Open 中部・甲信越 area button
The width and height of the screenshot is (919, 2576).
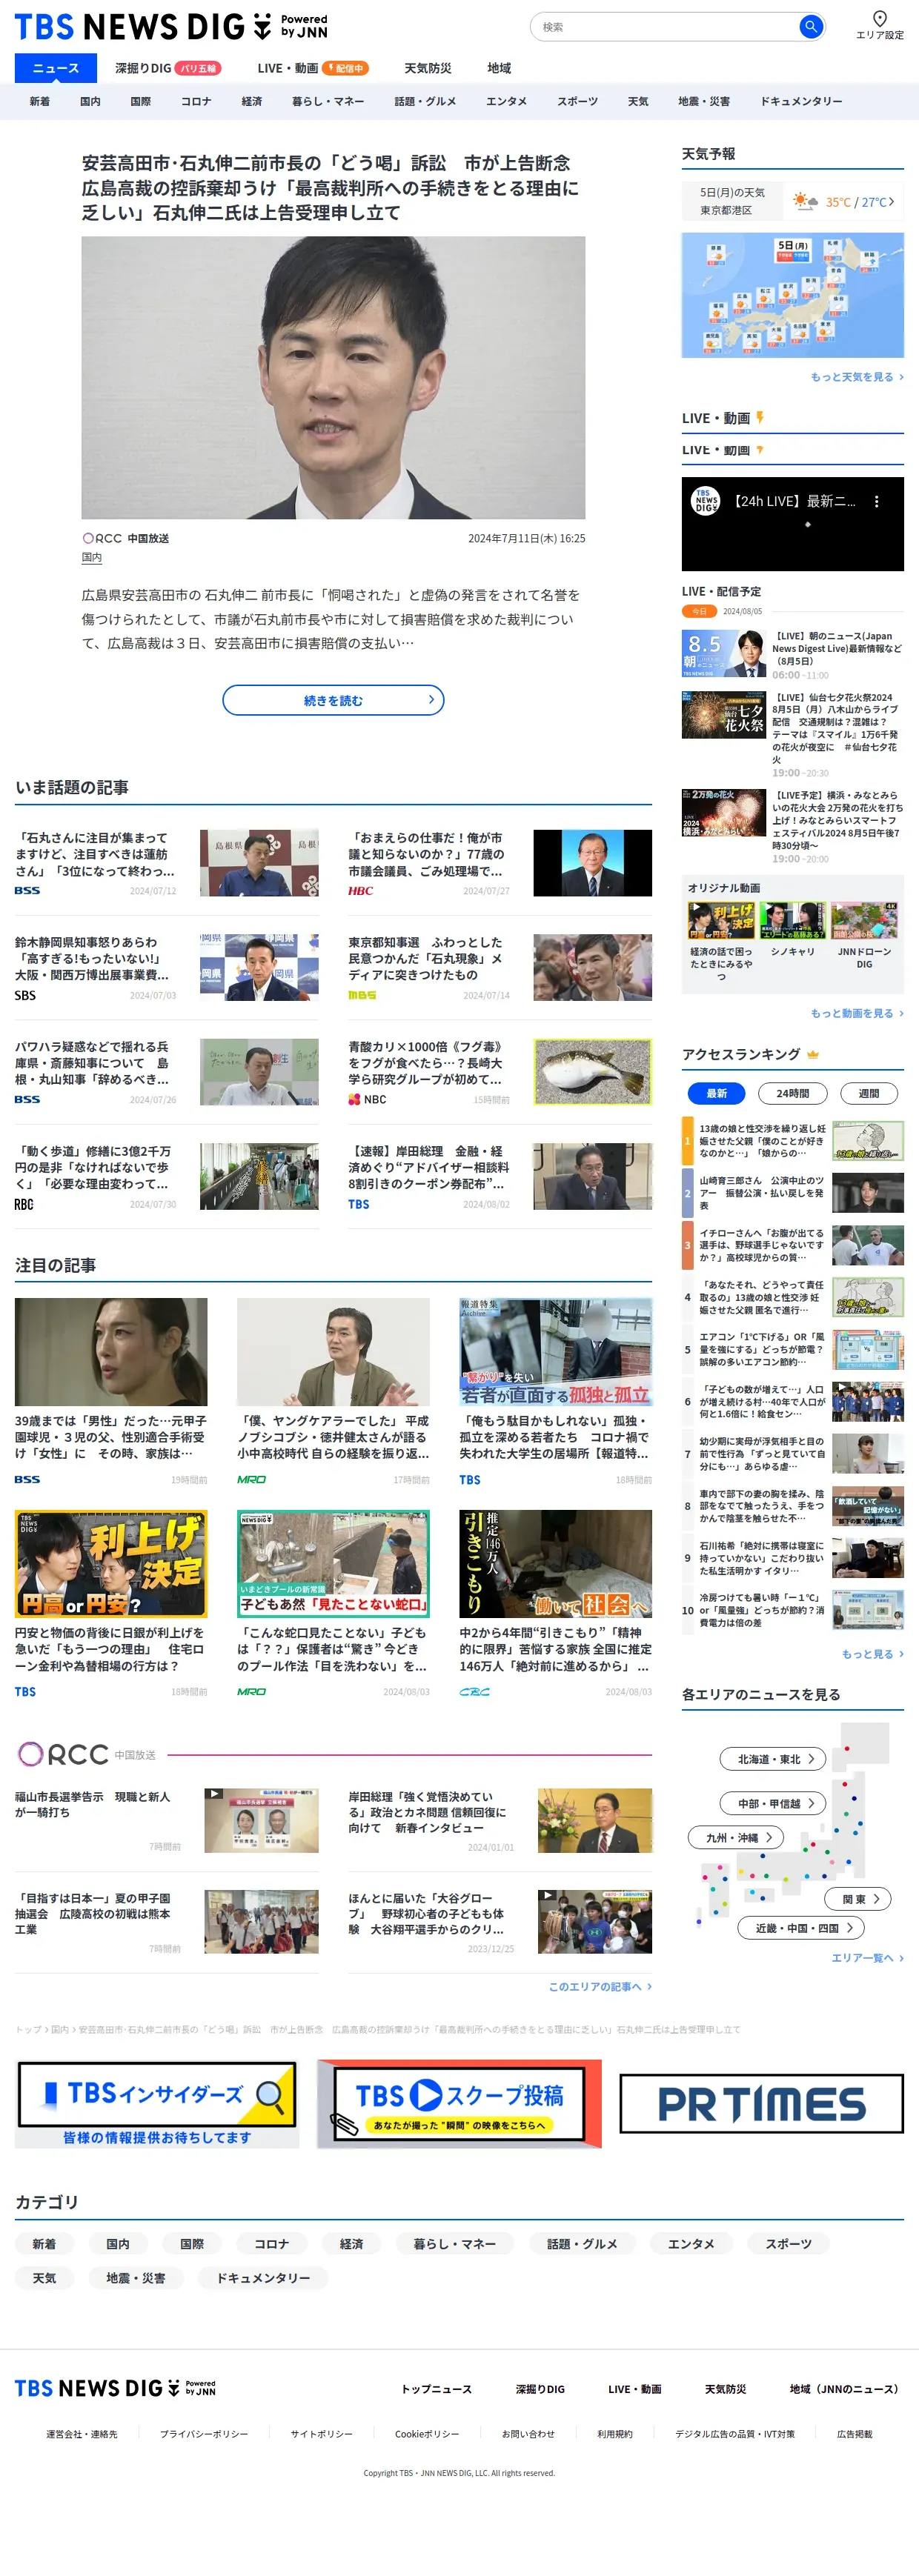773,1803
